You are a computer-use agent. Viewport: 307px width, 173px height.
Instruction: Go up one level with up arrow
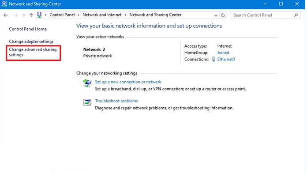(31, 15)
